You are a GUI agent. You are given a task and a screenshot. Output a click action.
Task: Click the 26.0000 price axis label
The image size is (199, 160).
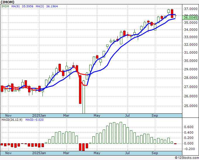pyautogui.click(x=191, y=96)
